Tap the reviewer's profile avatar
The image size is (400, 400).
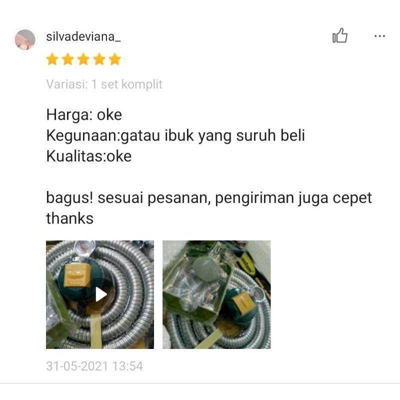tap(25, 39)
